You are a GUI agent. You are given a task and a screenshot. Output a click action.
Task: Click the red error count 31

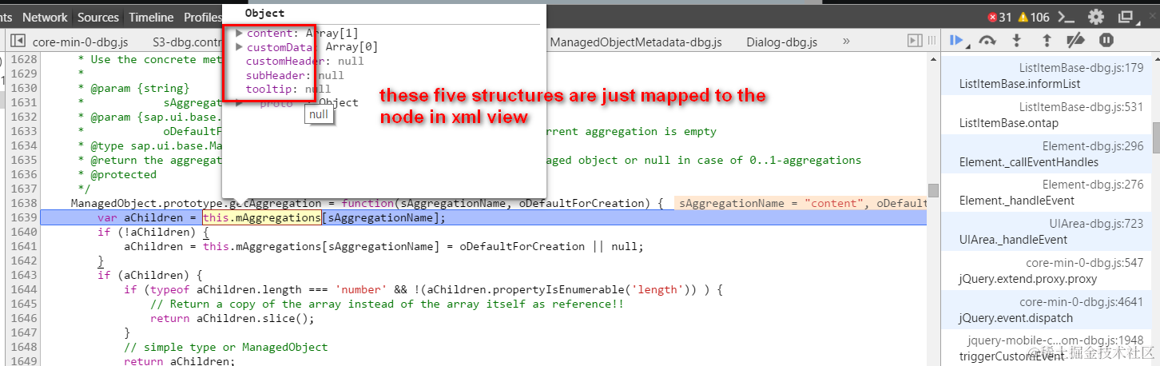pos(999,17)
